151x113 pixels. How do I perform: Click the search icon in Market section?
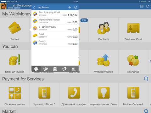[x=146, y=111]
